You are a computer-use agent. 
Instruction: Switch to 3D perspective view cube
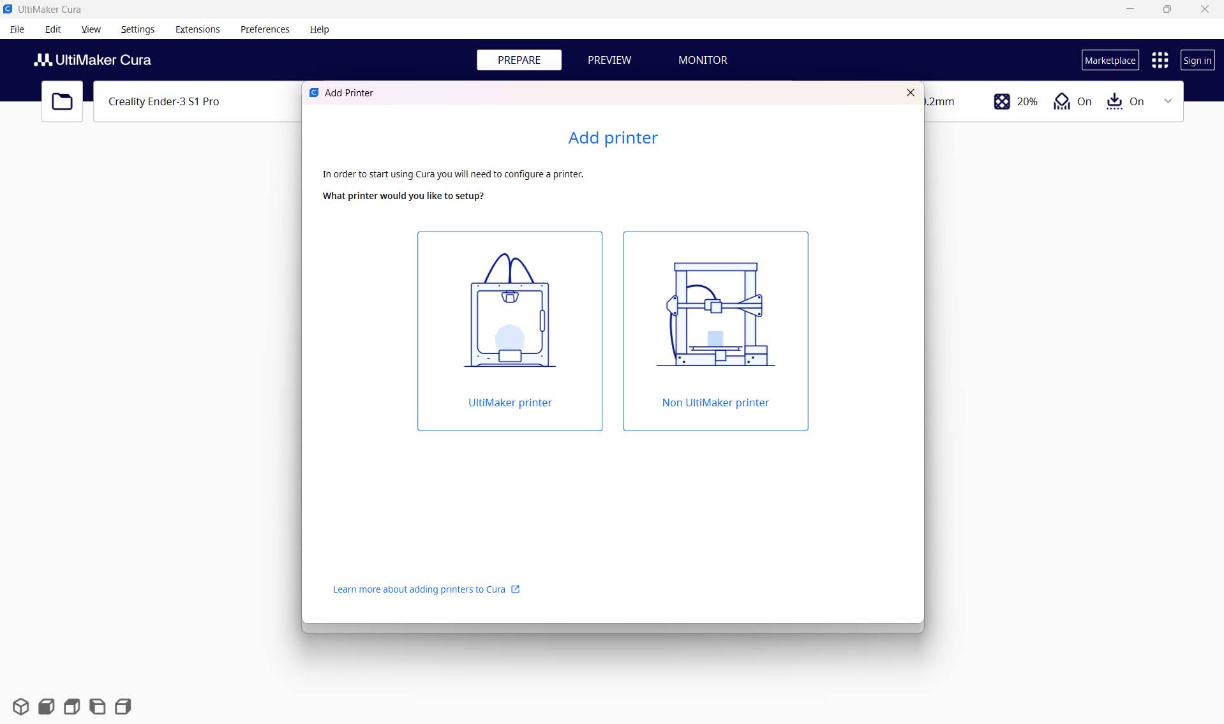click(x=20, y=706)
